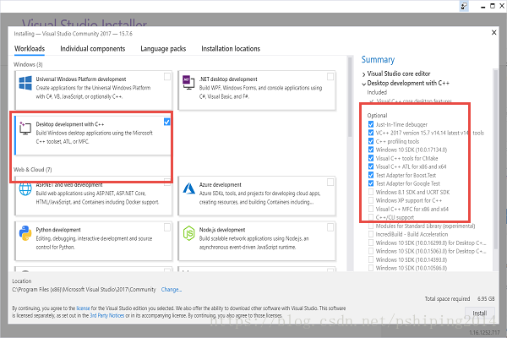Click the ASP.NET globe icon
The width and height of the screenshot is (507, 338).
(25, 189)
